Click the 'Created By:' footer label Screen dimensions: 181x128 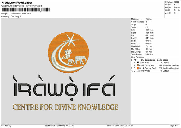6,126
